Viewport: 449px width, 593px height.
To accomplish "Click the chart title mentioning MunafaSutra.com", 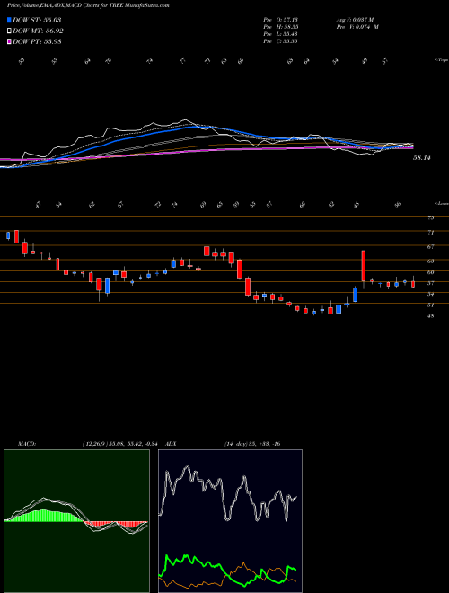I will coord(88,5).
